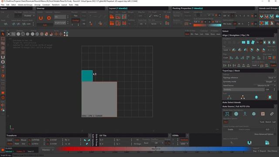Screen dimensions: 279x157
Task: Click the first Flip sail icon
Action: tap(234, 50)
